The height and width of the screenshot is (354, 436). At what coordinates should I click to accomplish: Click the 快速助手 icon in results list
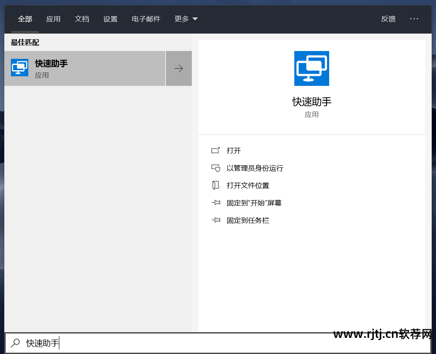coord(20,68)
